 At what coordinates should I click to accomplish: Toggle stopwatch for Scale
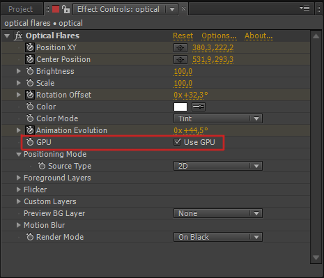pos(30,83)
